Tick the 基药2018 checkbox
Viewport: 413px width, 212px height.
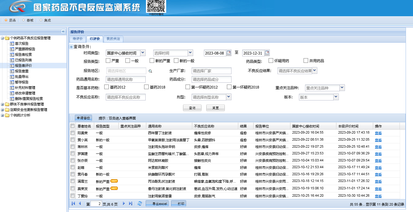click(x=146, y=87)
